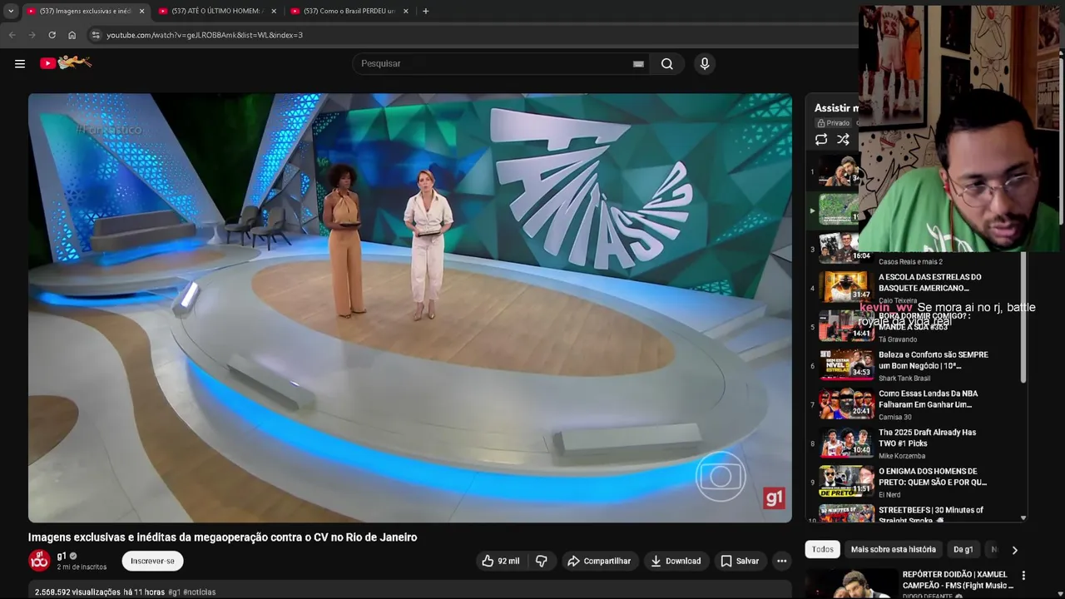Toggle playlist shuffle
The width and height of the screenshot is (1065, 599).
tap(843, 140)
